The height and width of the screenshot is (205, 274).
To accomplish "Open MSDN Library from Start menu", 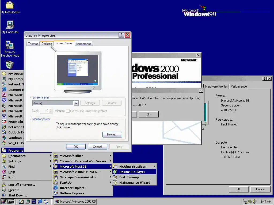I will click(x=13, y=122).
